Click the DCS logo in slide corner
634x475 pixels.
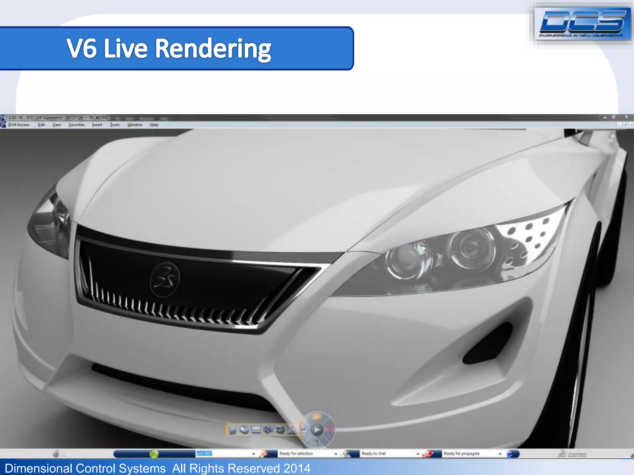[582, 24]
